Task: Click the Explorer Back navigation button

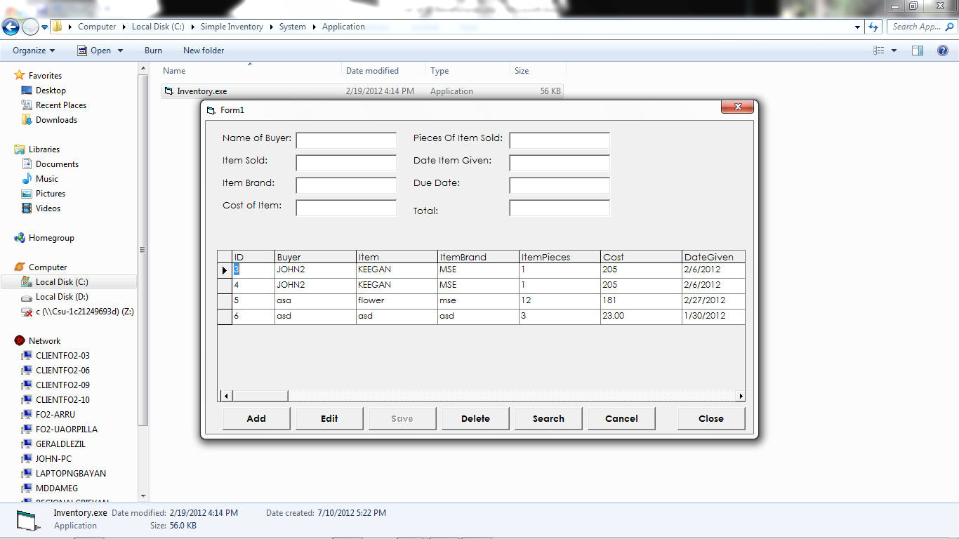Action: (x=11, y=27)
